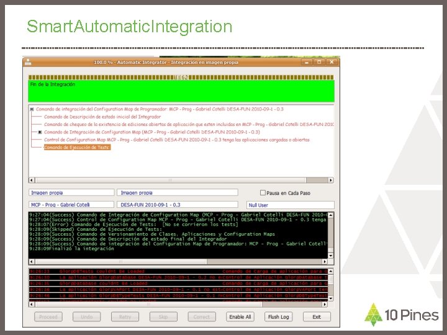Click the second Imagen propia field
The height and width of the screenshot is (335, 447).
(178, 192)
